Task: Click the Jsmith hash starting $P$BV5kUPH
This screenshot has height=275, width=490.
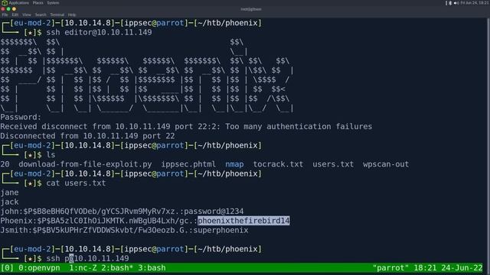Action: (110, 230)
